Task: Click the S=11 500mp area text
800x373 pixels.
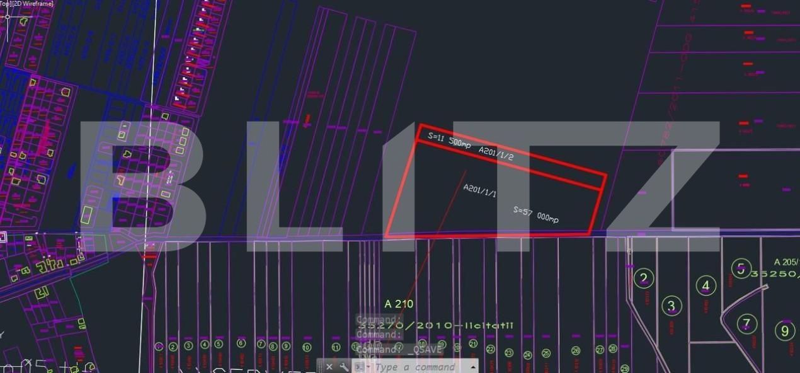Action: 449,139
